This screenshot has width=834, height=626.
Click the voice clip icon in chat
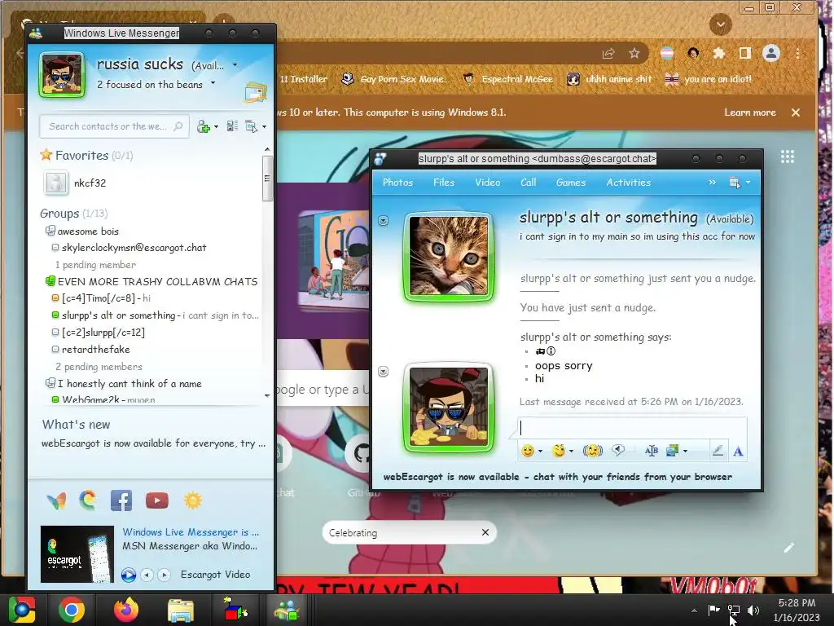(x=618, y=450)
